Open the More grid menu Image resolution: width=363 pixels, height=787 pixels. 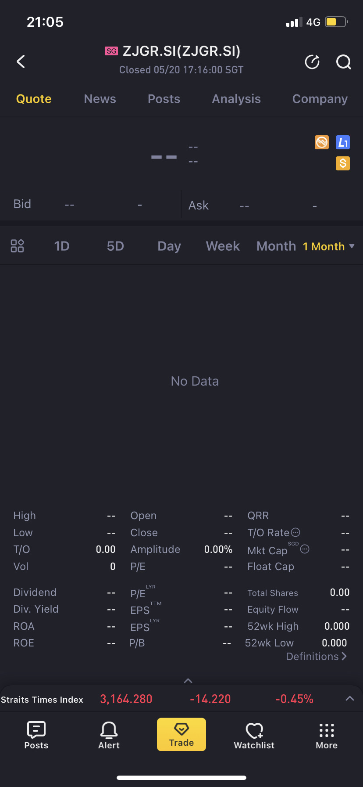point(327,735)
